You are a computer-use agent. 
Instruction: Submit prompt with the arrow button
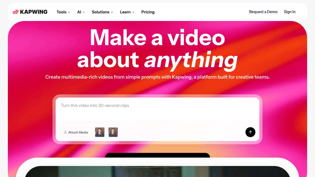250,132
